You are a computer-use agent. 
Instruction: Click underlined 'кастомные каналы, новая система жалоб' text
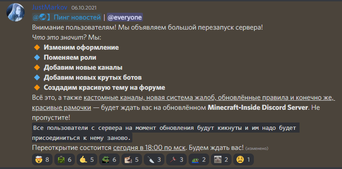coord(149,97)
